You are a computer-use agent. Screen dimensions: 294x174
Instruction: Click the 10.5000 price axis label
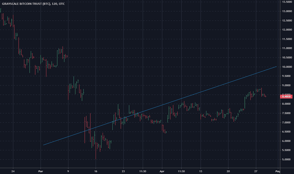287,58
